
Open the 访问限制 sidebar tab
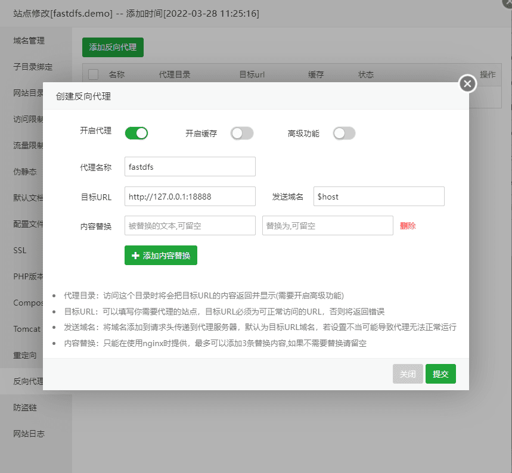point(21,119)
